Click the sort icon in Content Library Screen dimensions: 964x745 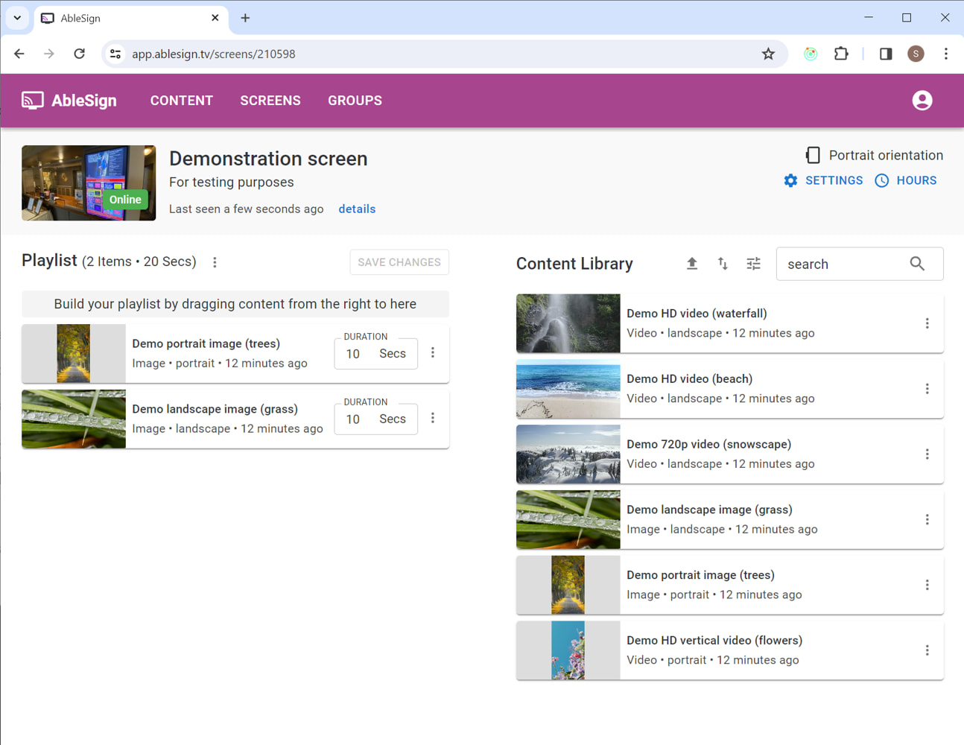point(722,263)
